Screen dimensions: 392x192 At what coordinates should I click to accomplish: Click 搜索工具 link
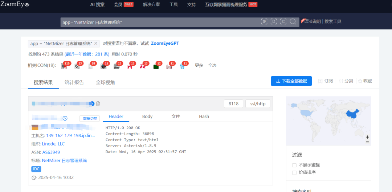click(x=333, y=21)
